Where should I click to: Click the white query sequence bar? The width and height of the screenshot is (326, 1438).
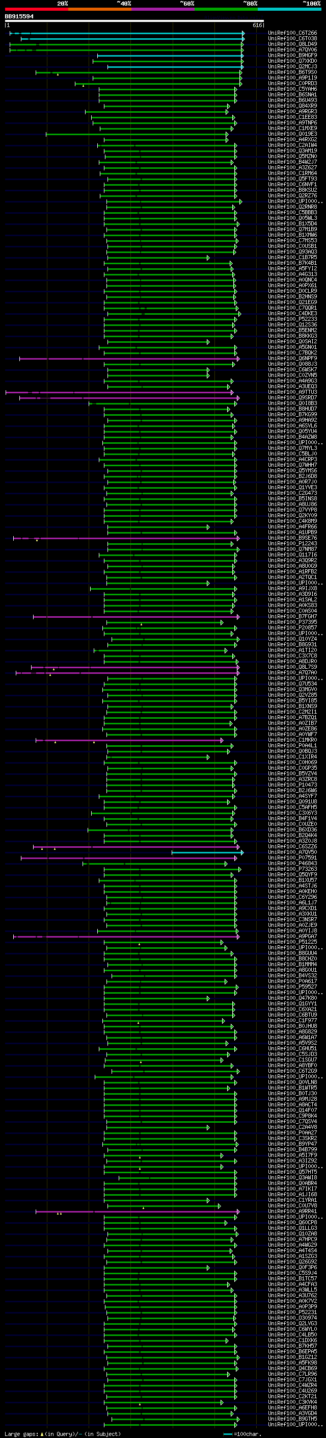[134, 21]
